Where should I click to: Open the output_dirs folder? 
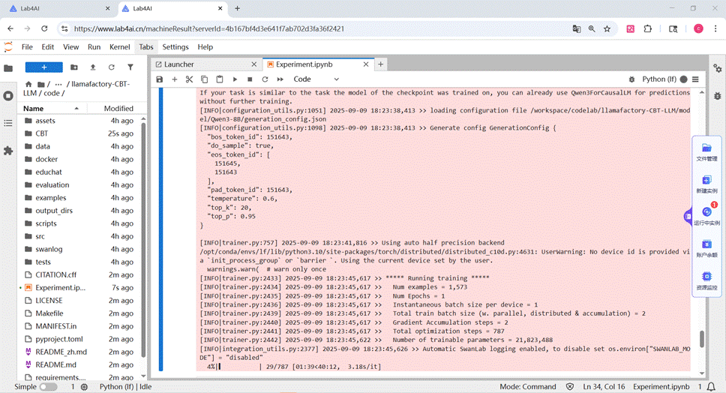click(54, 211)
